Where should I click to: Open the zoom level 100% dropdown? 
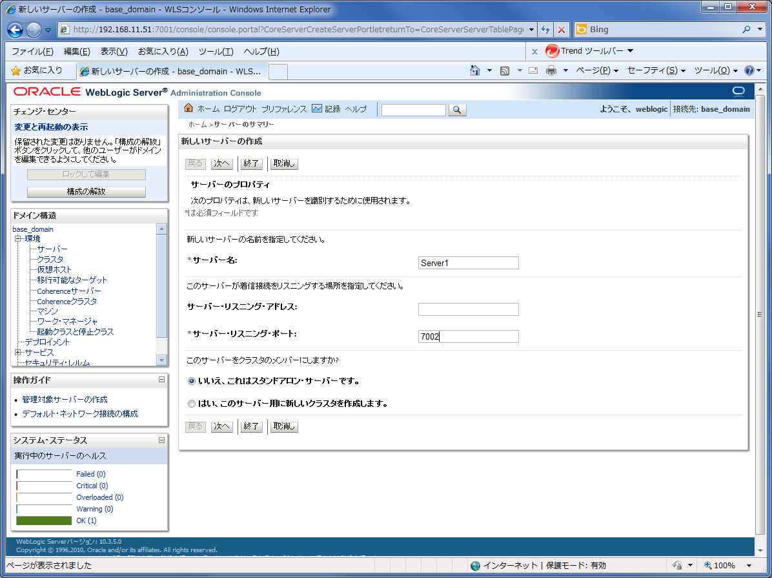pos(749,566)
